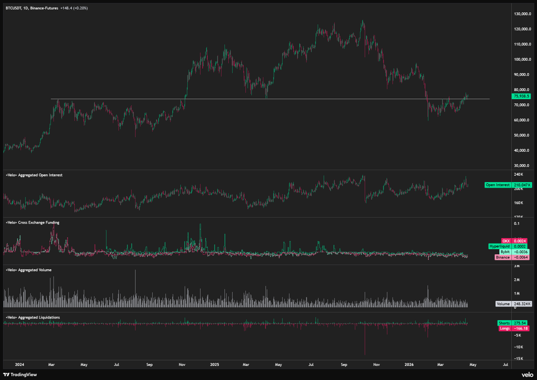Select the white horizontal support line on the chart
This screenshot has height=380, width=537.
click(270, 99)
